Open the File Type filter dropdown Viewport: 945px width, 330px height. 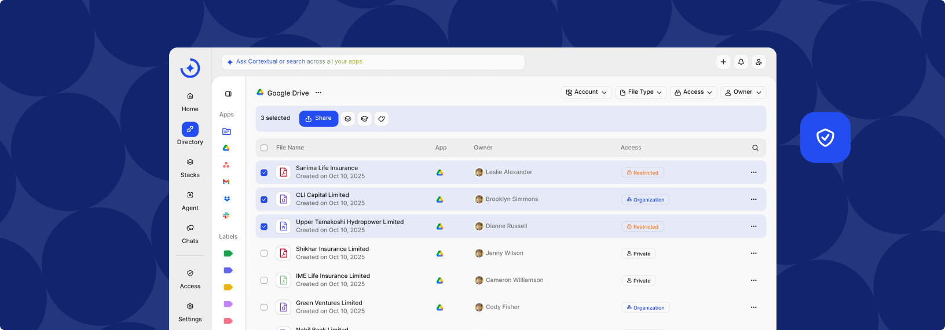point(640,93)
